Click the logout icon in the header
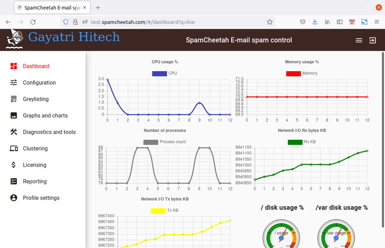The height and width of the screenshot is (248, 385). [x=372, y=40]
